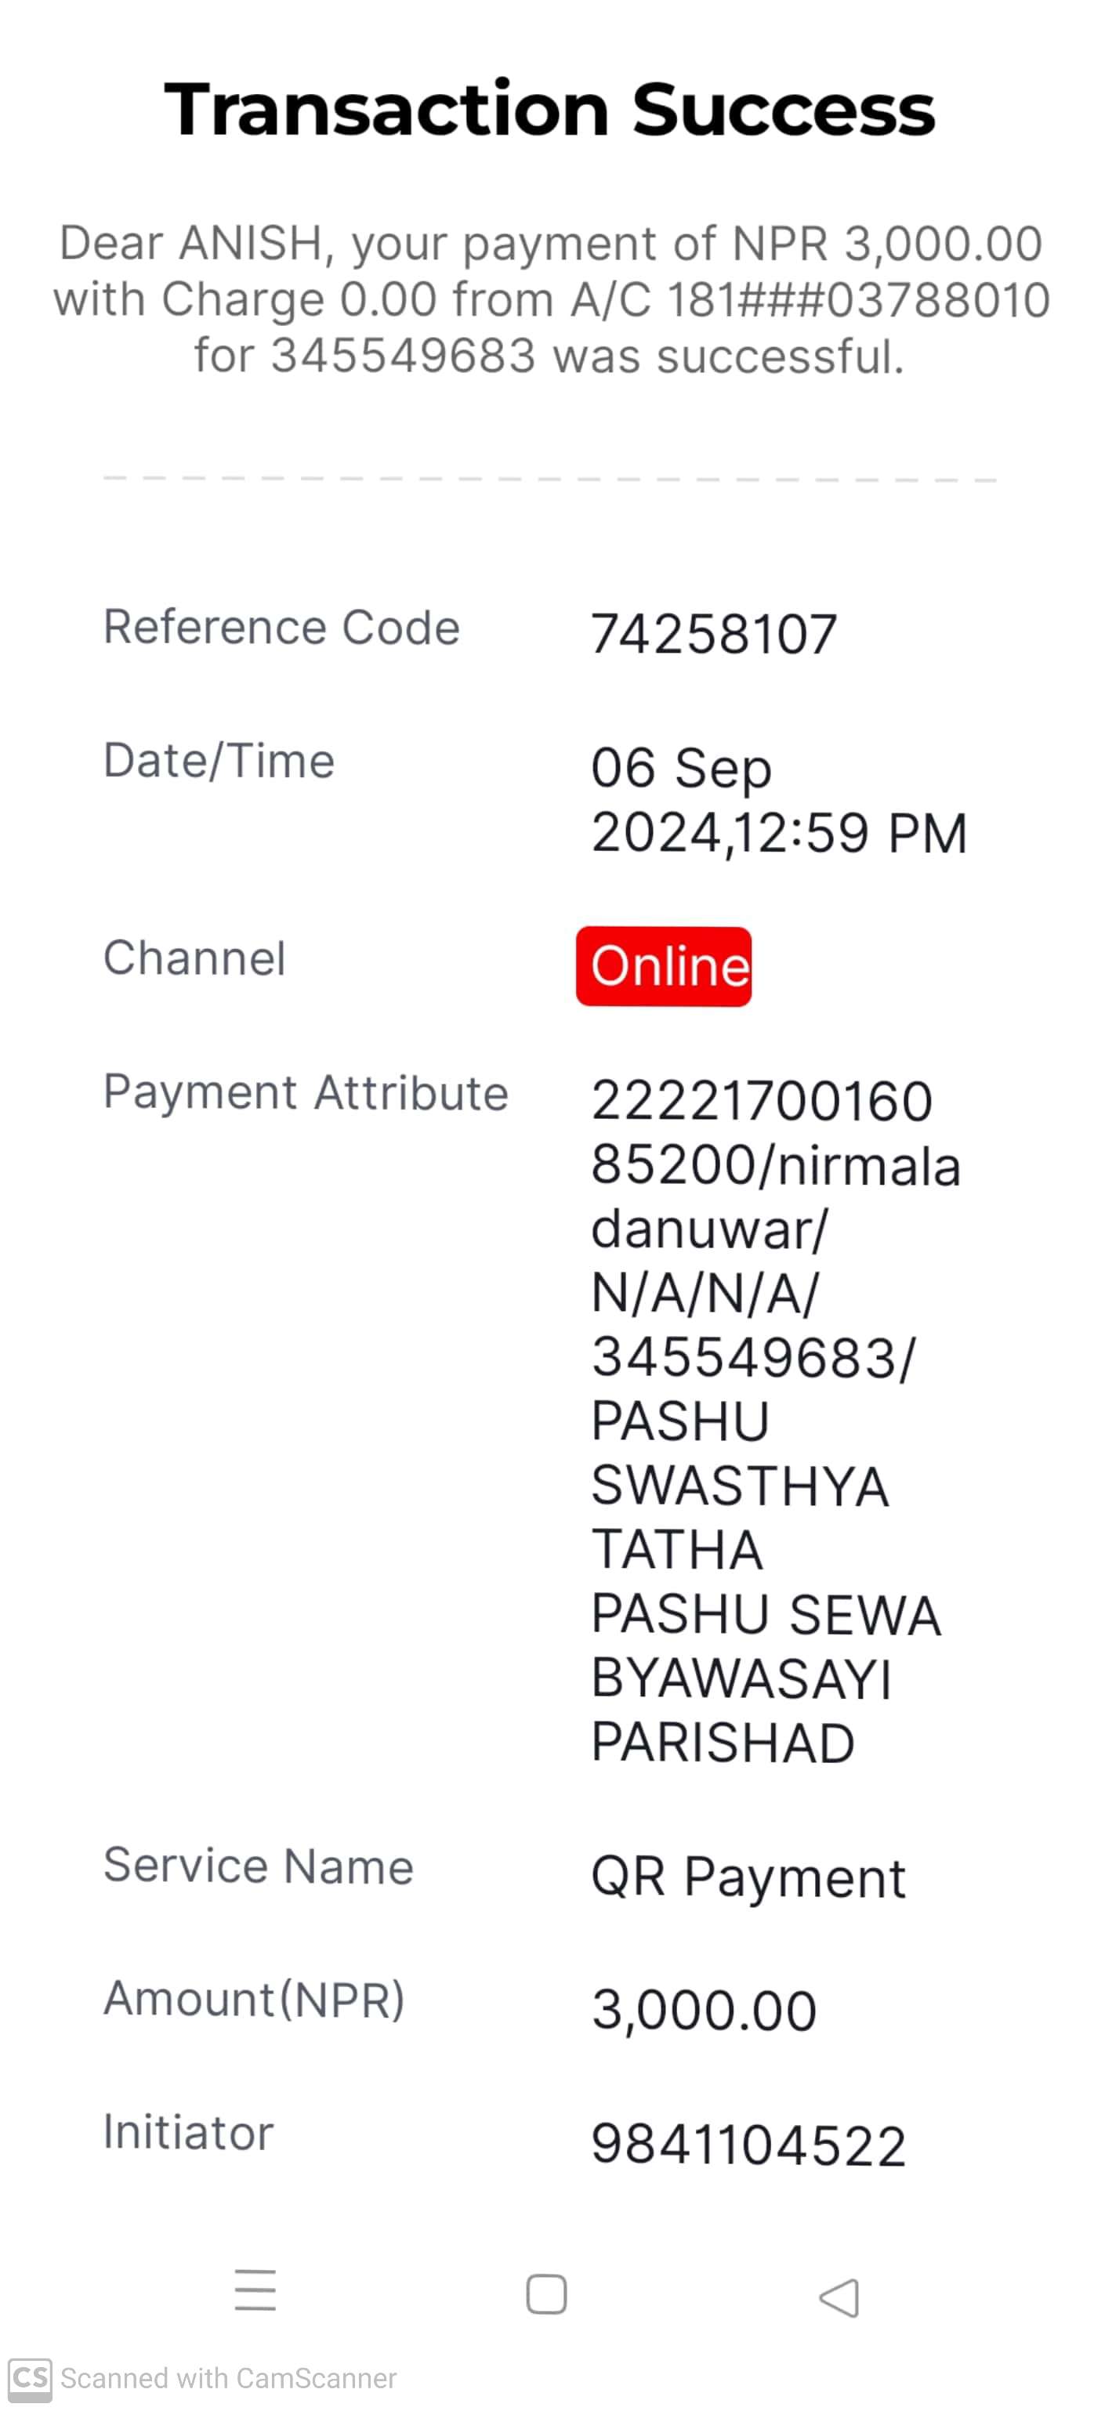
Task: Click the CamScanner CS logo icon
Action: [x=30, y=2378]
